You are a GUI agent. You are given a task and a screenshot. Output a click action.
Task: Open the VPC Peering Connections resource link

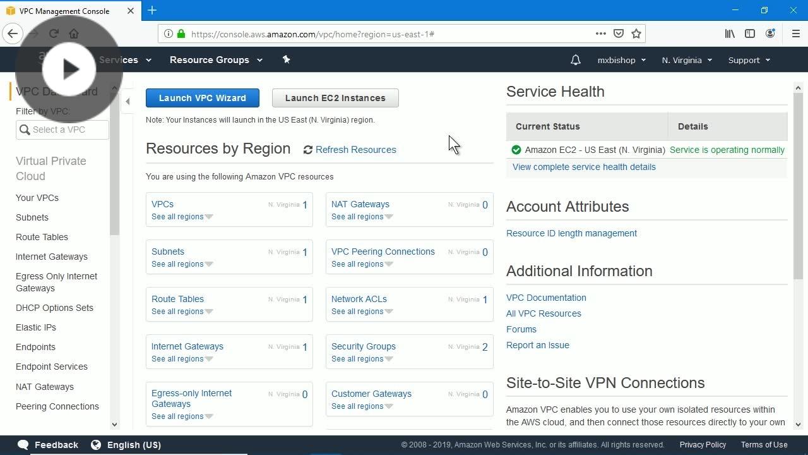click(x=383, y=252)
